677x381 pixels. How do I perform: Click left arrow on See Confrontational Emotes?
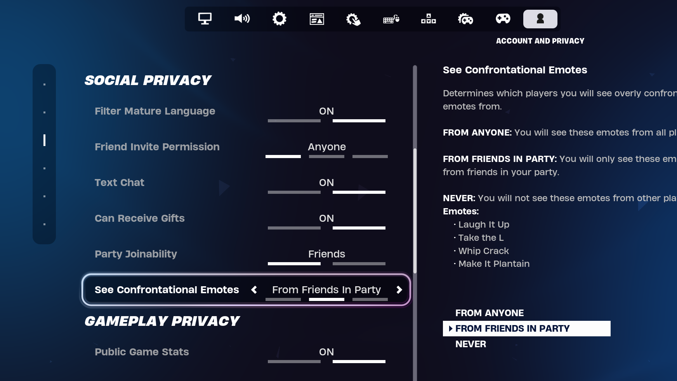point(254,290)
